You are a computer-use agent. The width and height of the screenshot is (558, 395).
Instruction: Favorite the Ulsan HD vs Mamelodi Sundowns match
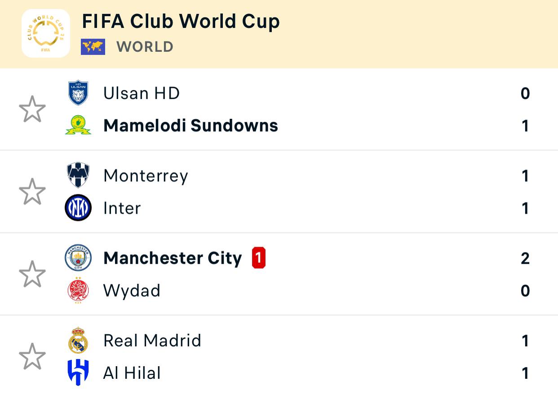coord(32,109)
